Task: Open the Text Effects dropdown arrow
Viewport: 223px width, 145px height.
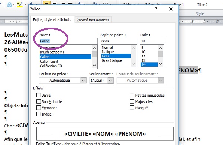Action: pos(14,4)
